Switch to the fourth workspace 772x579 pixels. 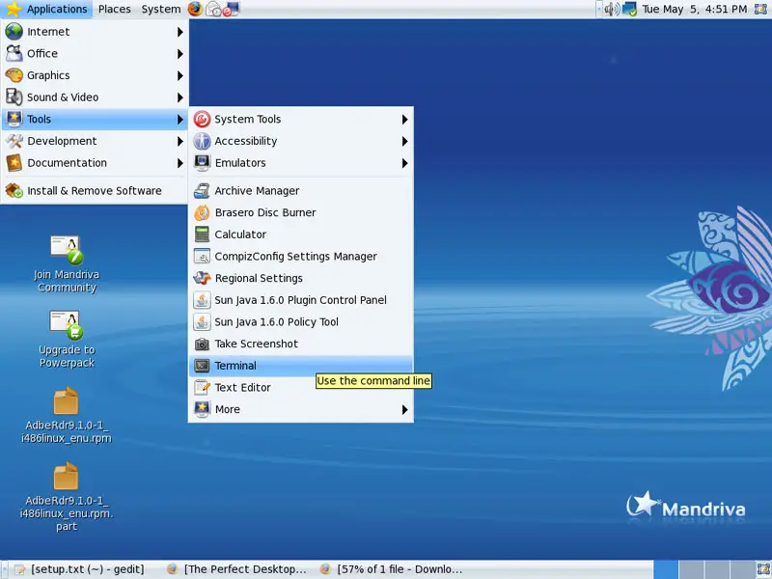tap(741, 569)
